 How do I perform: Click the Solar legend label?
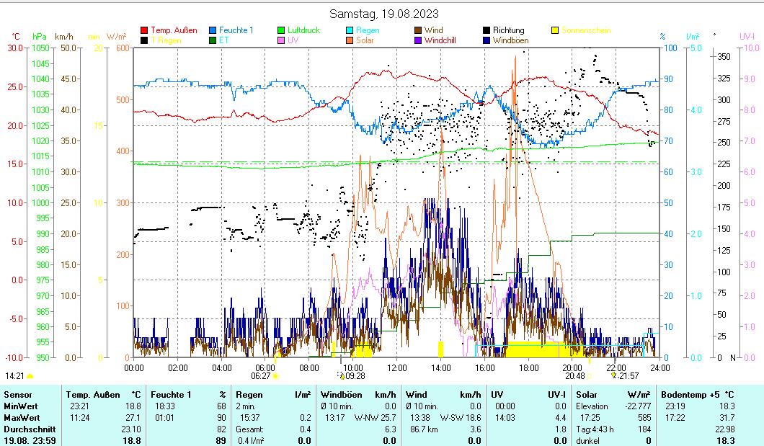tap(365, 40)
